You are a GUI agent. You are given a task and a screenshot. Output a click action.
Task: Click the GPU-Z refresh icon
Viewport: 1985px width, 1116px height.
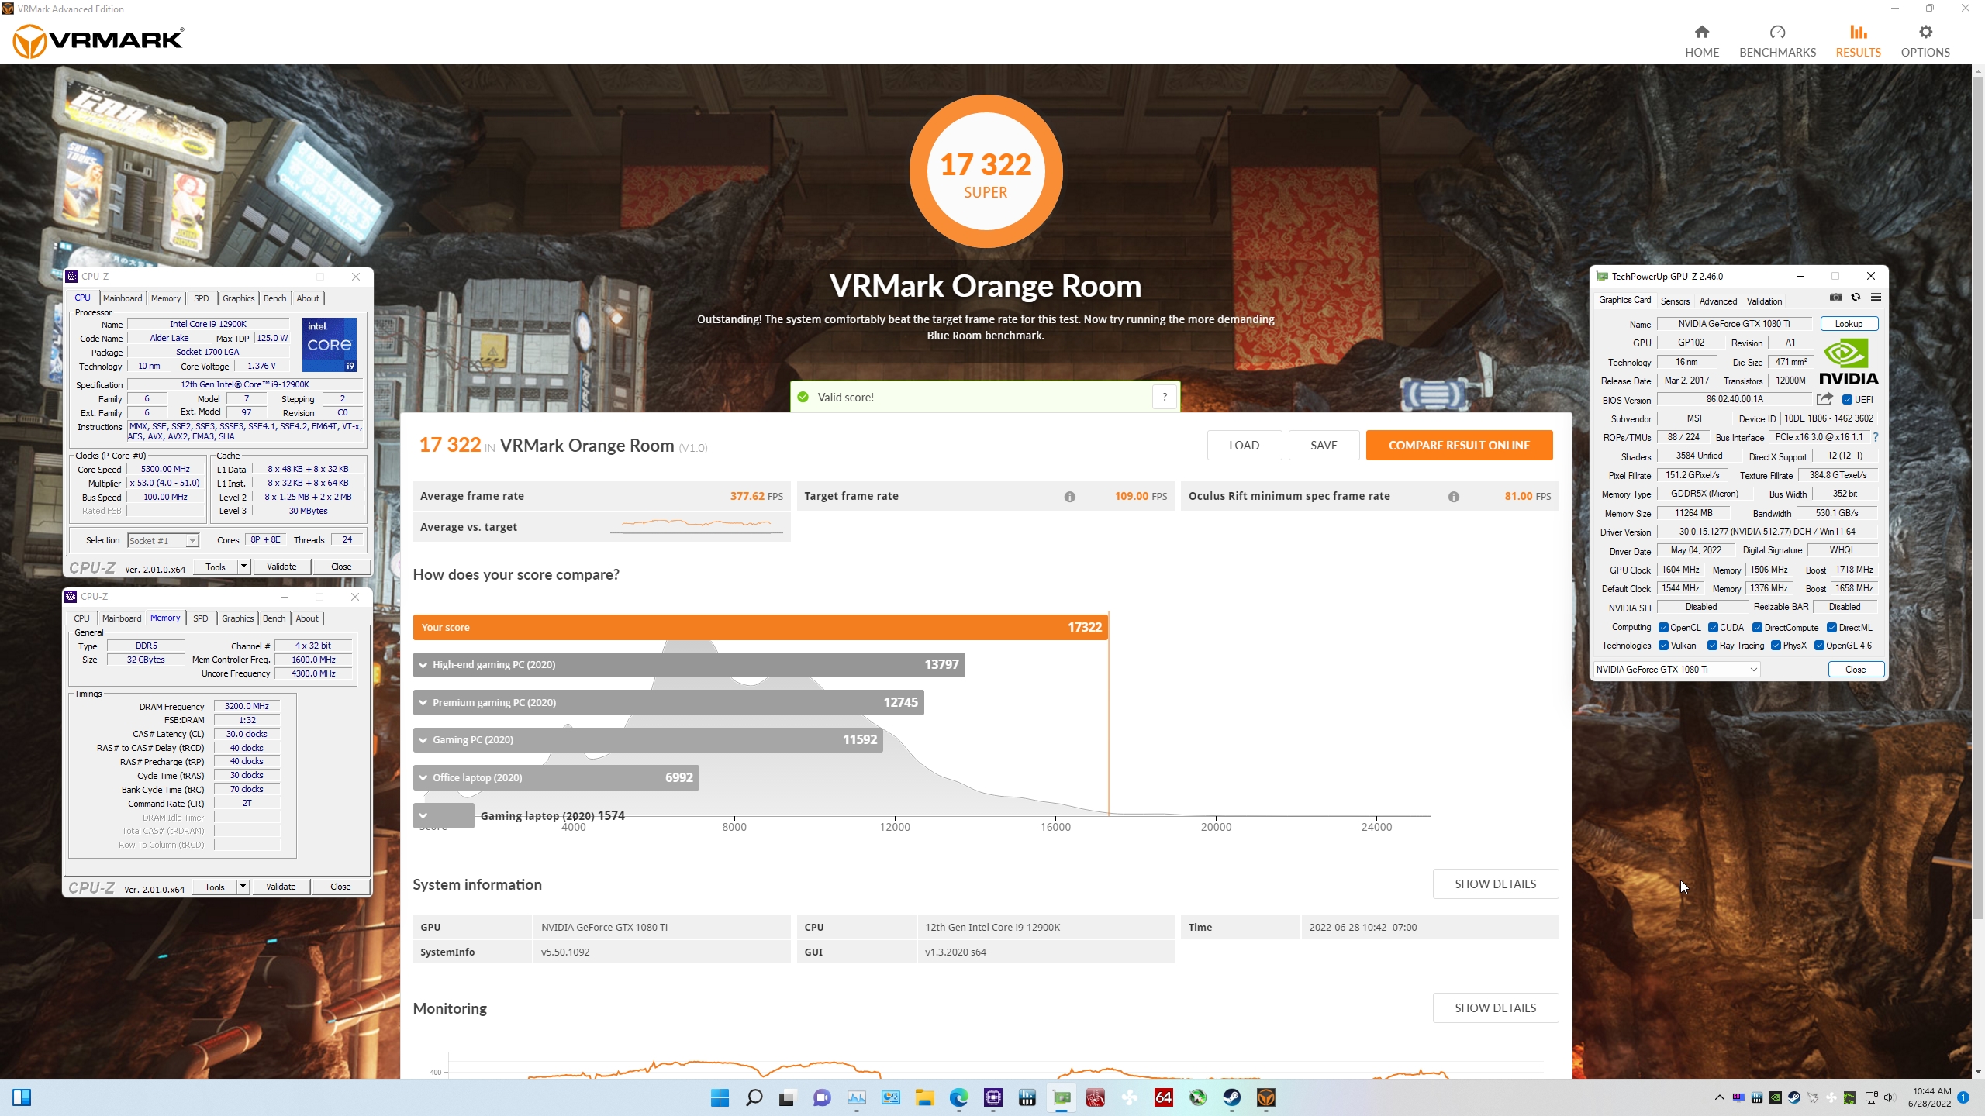[x=1856, y=298]
